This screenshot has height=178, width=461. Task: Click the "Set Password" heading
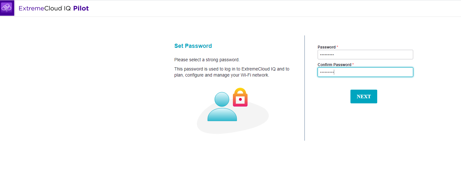pos(193,46)
